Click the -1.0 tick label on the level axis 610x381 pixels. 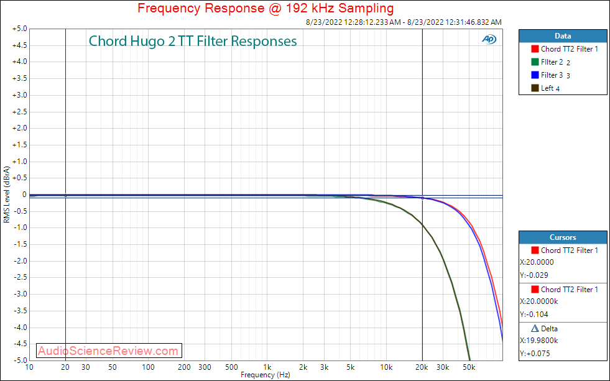[x=21, y=228]
